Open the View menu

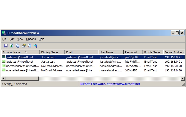tap(20, 39)
